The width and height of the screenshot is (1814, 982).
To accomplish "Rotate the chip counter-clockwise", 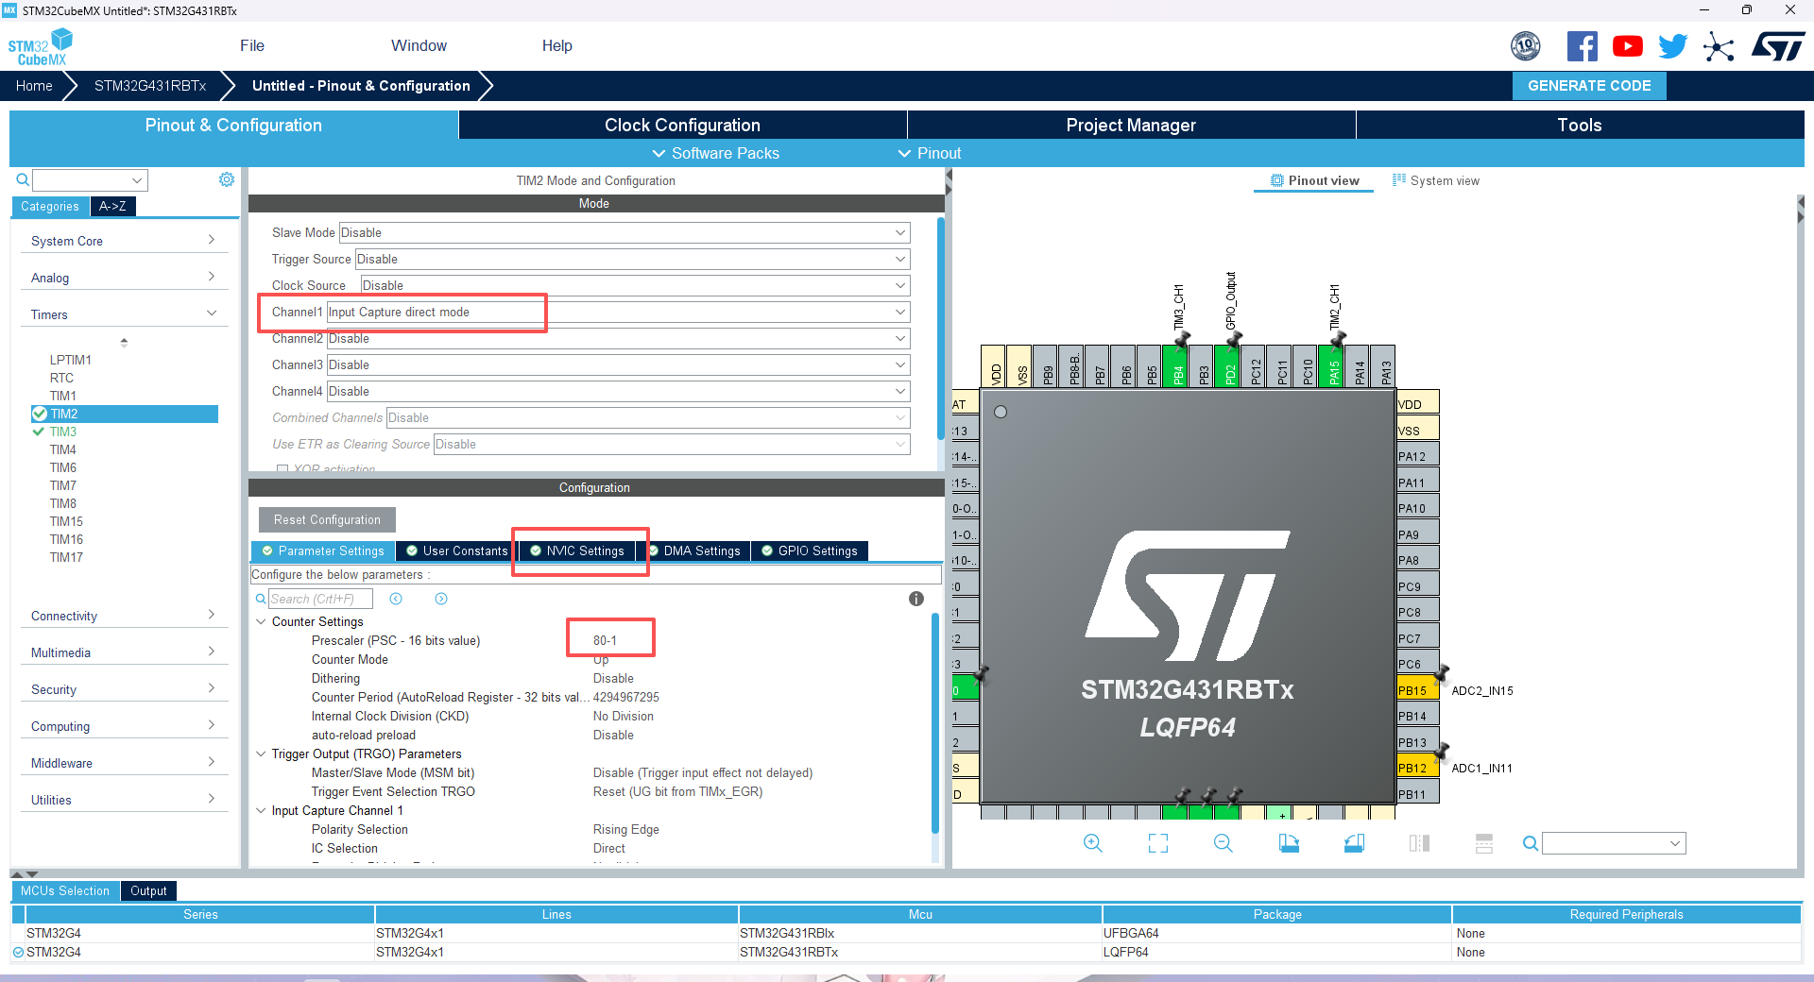I will pos(1354,843).
